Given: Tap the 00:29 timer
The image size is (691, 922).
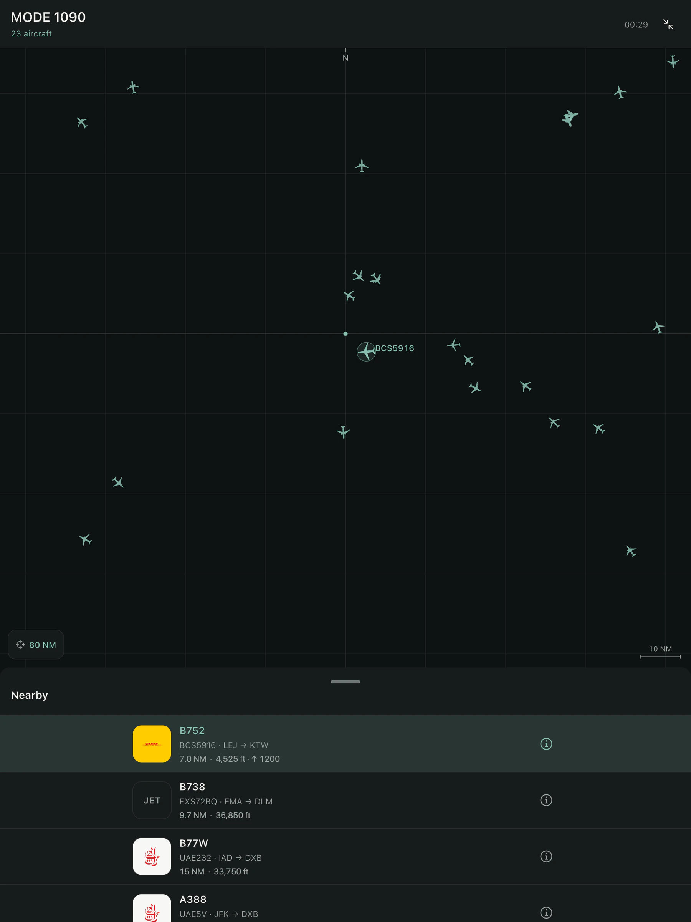Looking at the screenshot, I should (x=636, y=25).
